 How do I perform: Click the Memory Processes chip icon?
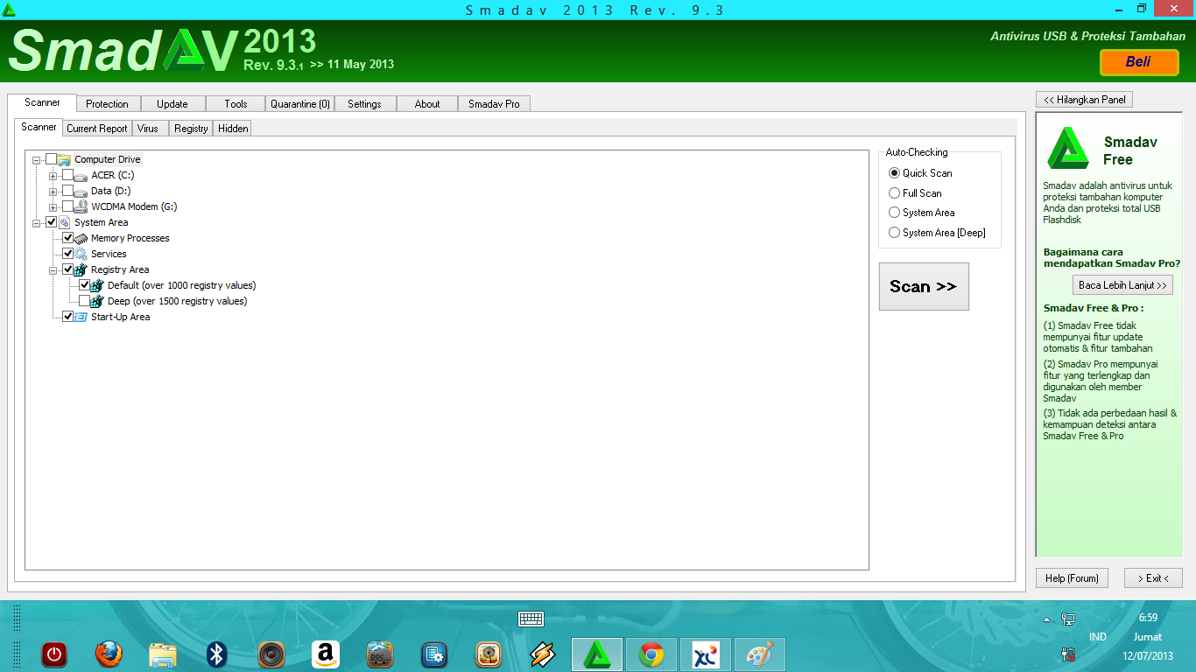pyautogui.click(x=81, y=238)
